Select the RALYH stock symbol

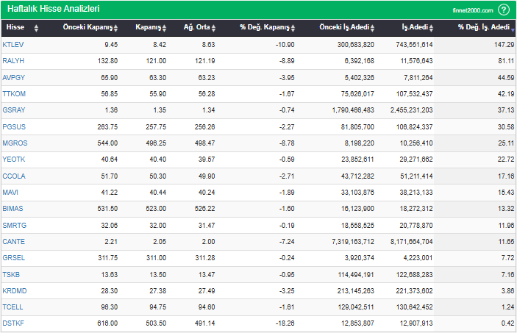click(13, 60)
